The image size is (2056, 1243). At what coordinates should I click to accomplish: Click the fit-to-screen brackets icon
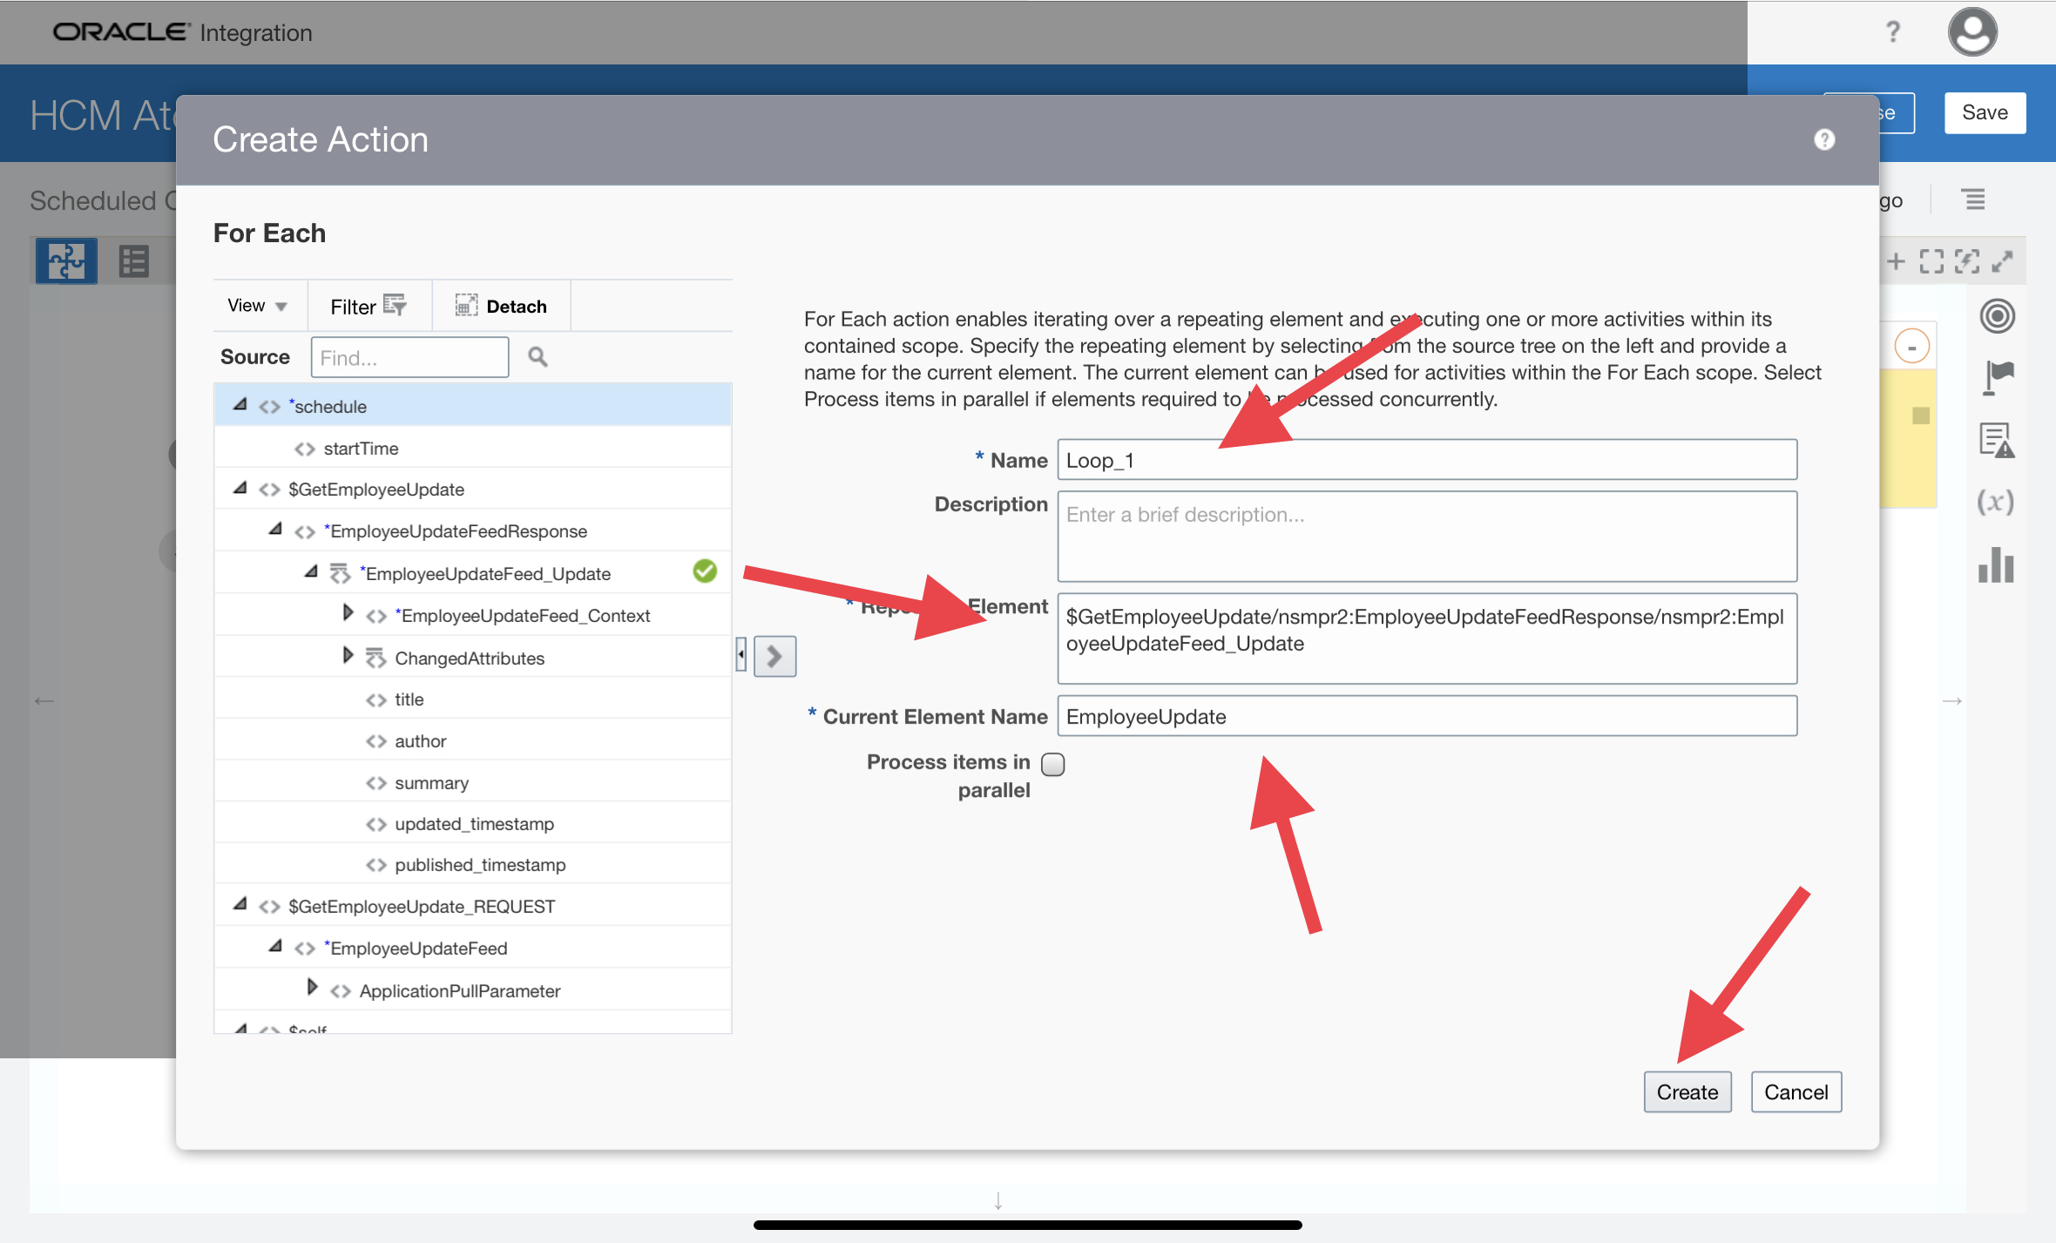tap(1933, 260)
